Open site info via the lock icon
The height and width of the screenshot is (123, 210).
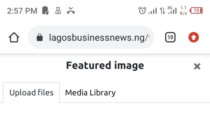[x=39, y=38]
